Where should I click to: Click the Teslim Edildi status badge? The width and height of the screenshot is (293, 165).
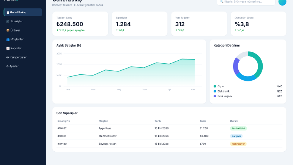pyautogui.click(x=238, y=128)
